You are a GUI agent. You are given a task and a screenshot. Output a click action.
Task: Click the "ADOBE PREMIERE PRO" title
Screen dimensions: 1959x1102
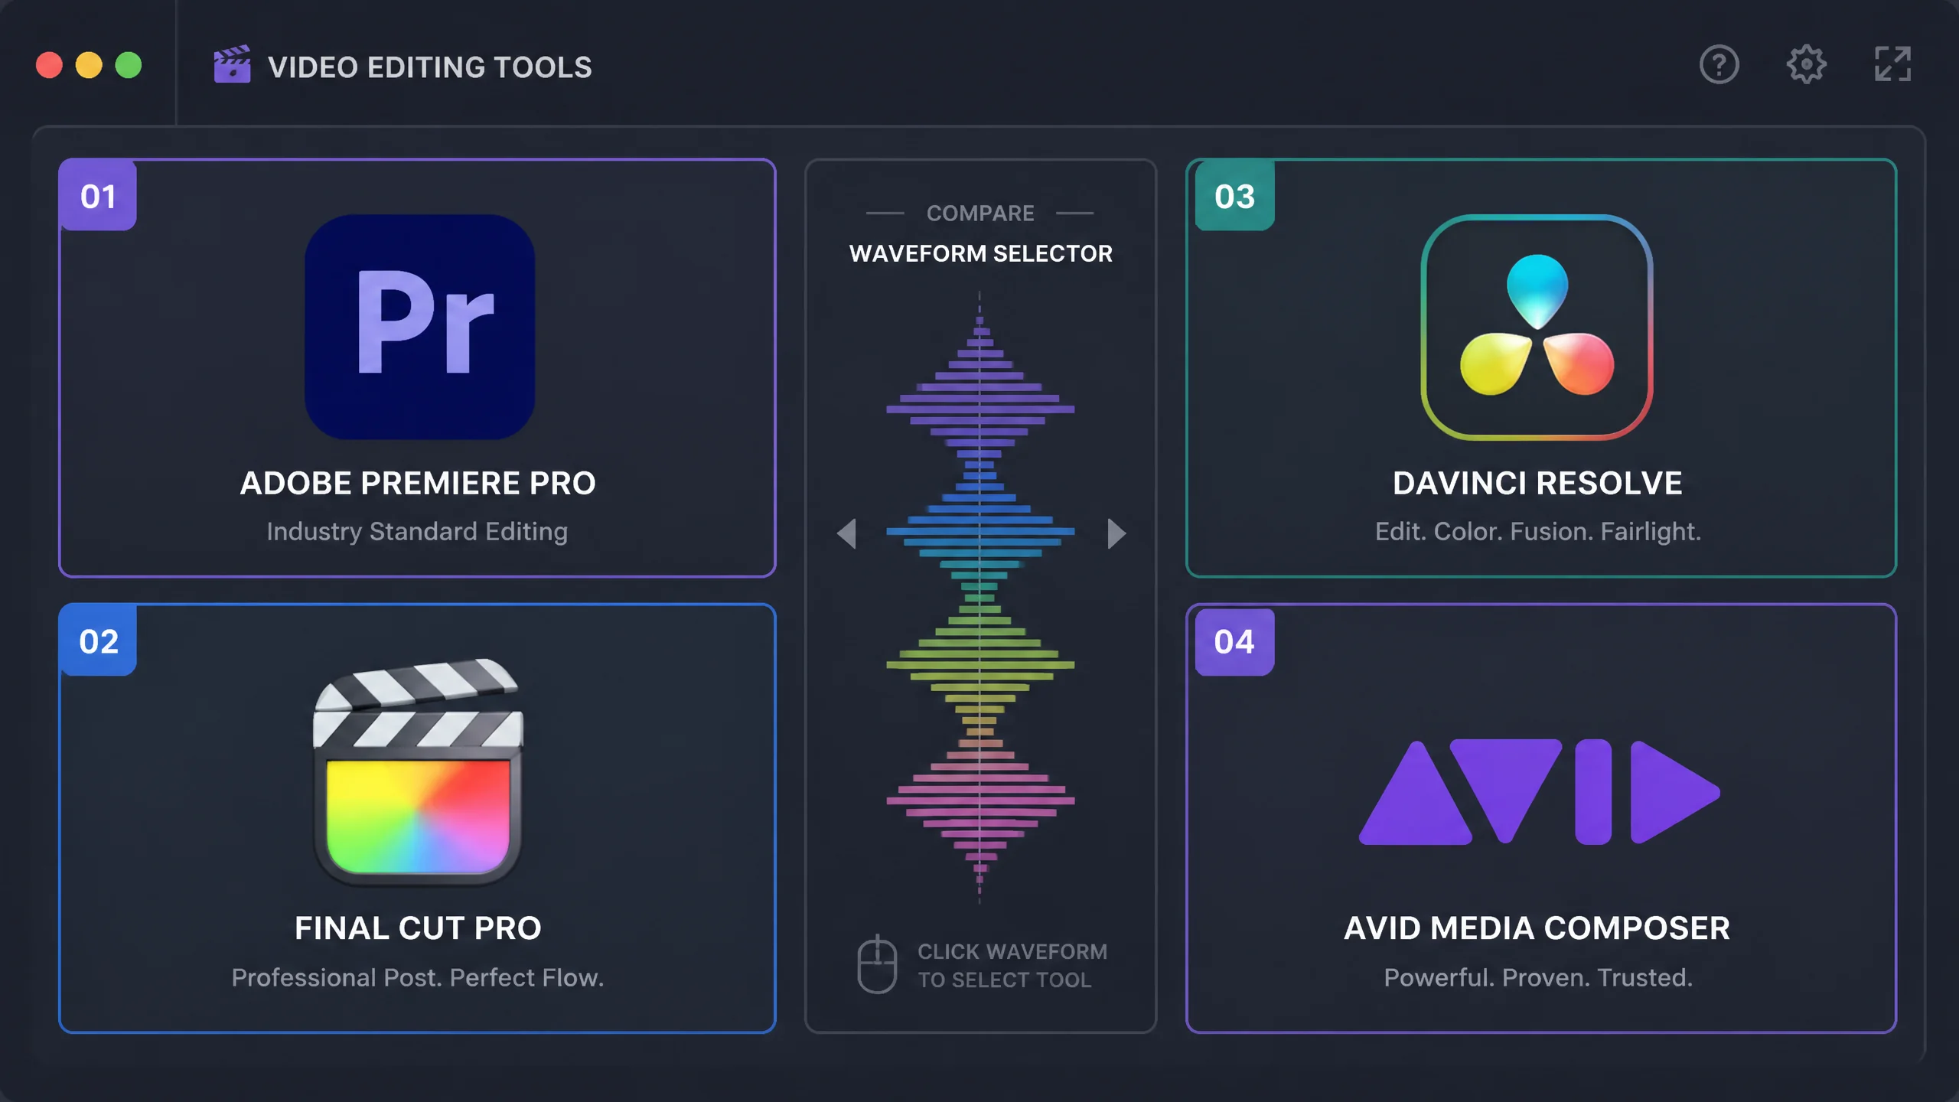(x=418, y=483)
